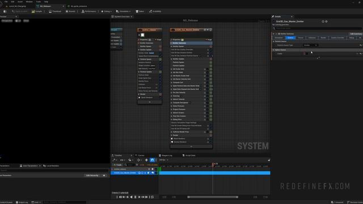Screen dimensions: 363x204
Task: Open the Lit view mode dropdown
Action: tap(18, 21)
